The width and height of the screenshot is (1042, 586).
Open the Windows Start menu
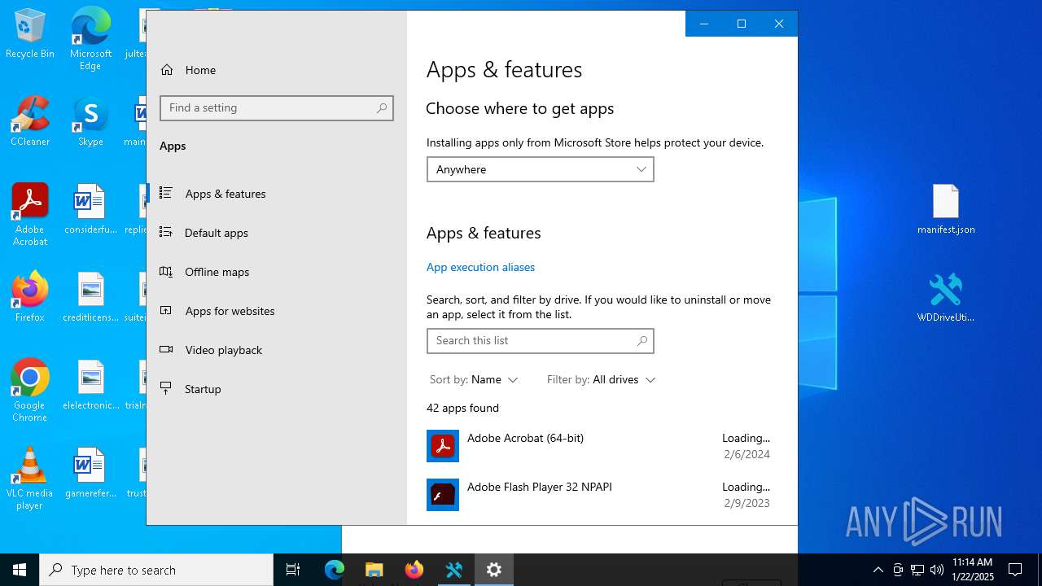click(x=20, y=570)
